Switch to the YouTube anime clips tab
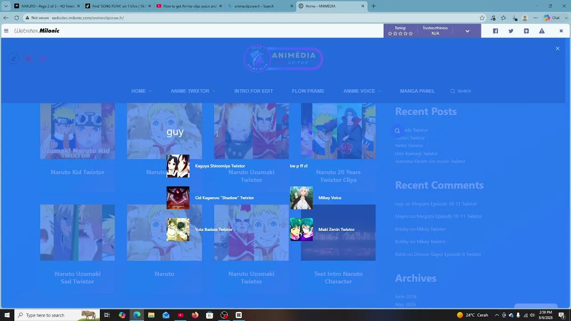This screenshot has width=571, height=321. (188, 6)
